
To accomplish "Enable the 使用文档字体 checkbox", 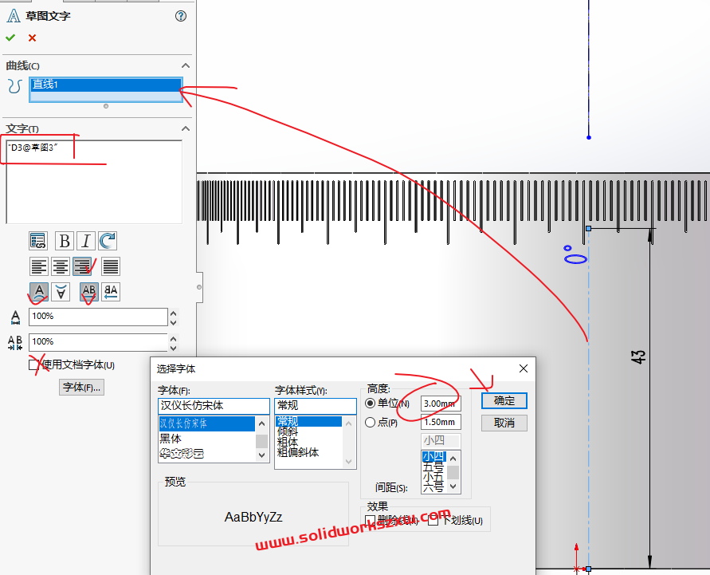I will point(34,365).
